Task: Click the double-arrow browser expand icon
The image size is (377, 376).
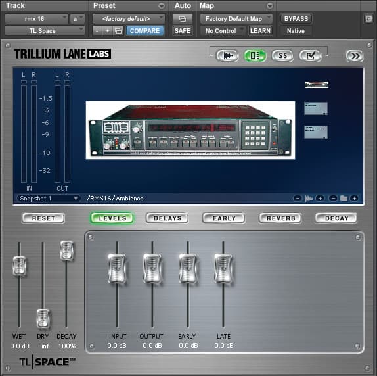Action: 355,56
